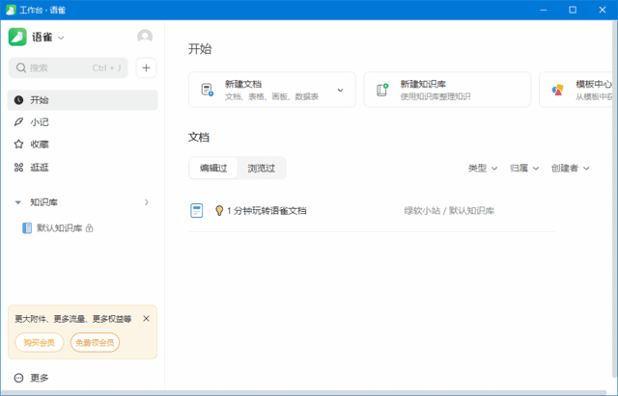The height and width of the screenshot is (396, 618).
Task: Open the 语雀 workspace switcher chevron
Action: click(x=61, y=38)
